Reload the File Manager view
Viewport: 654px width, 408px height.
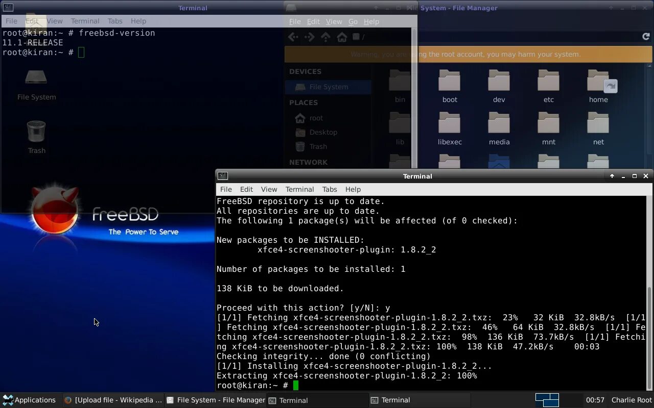tap(646, 37)
